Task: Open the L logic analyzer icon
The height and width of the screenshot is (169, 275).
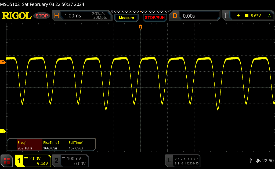Action: (x=169, y=160)
